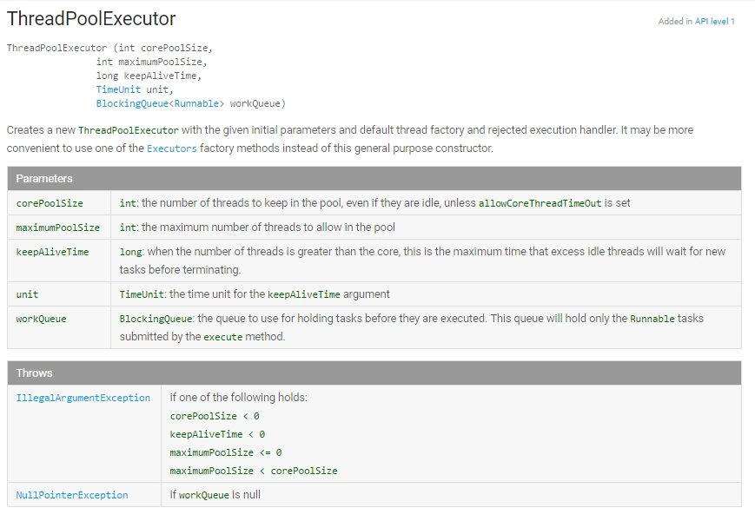Click the 'keepAliveTime < 0' condition line
The image size is (755, 521).
tap(217, 434)
